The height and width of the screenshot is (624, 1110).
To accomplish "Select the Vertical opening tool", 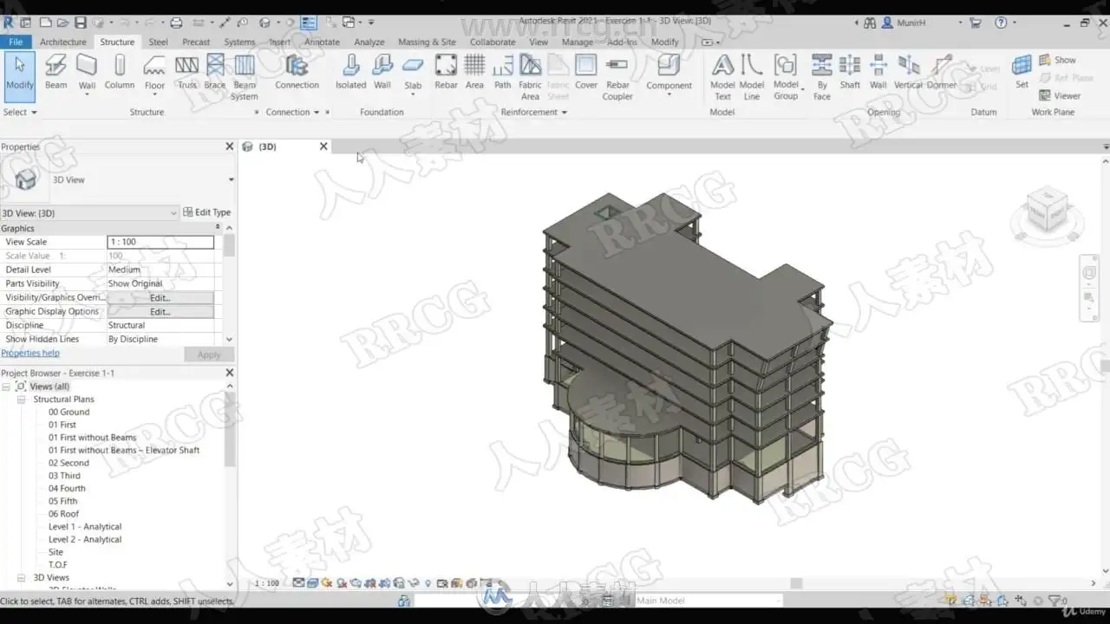I will [908, 72].
